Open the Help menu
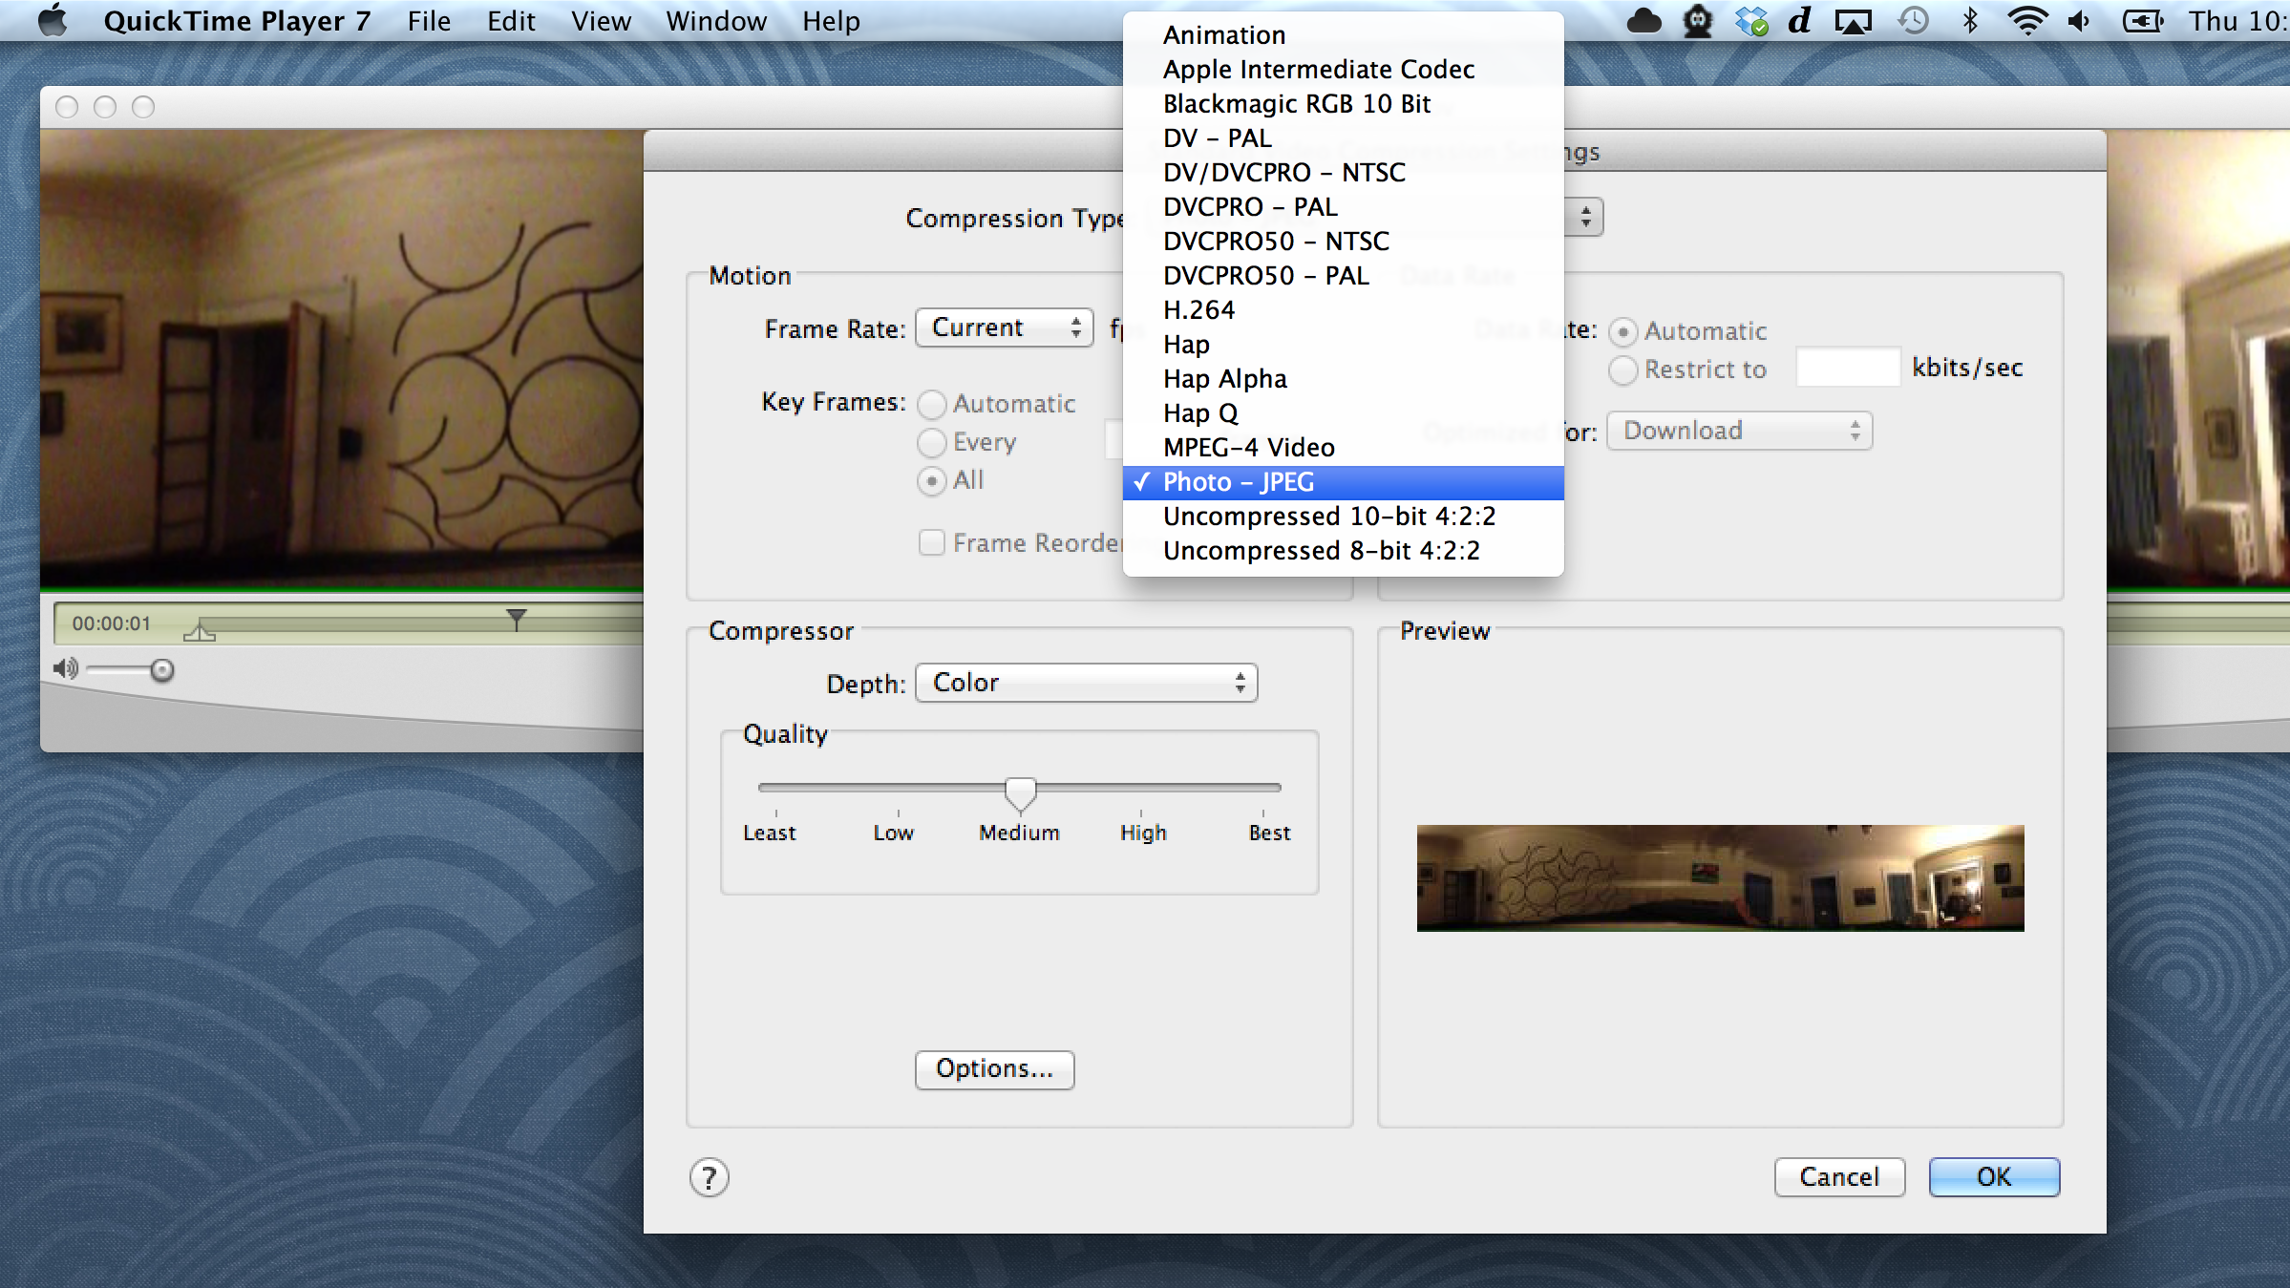Screen dimensions: 2290x1288 pyautogui.click(x=831, y=21)
